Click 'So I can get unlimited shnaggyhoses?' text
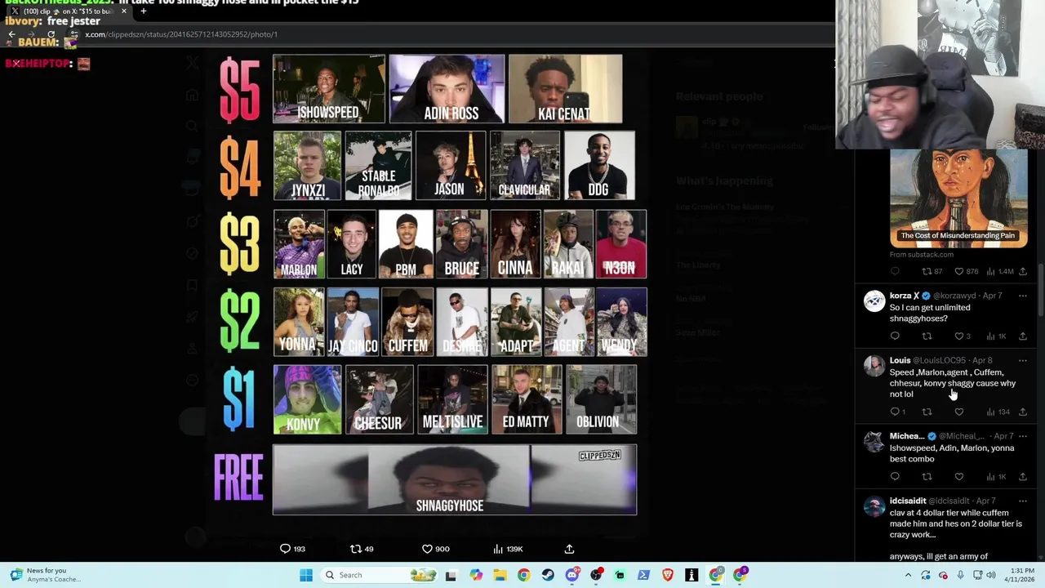Viewport: 1045px width, 588px height. tap(930, 313)
